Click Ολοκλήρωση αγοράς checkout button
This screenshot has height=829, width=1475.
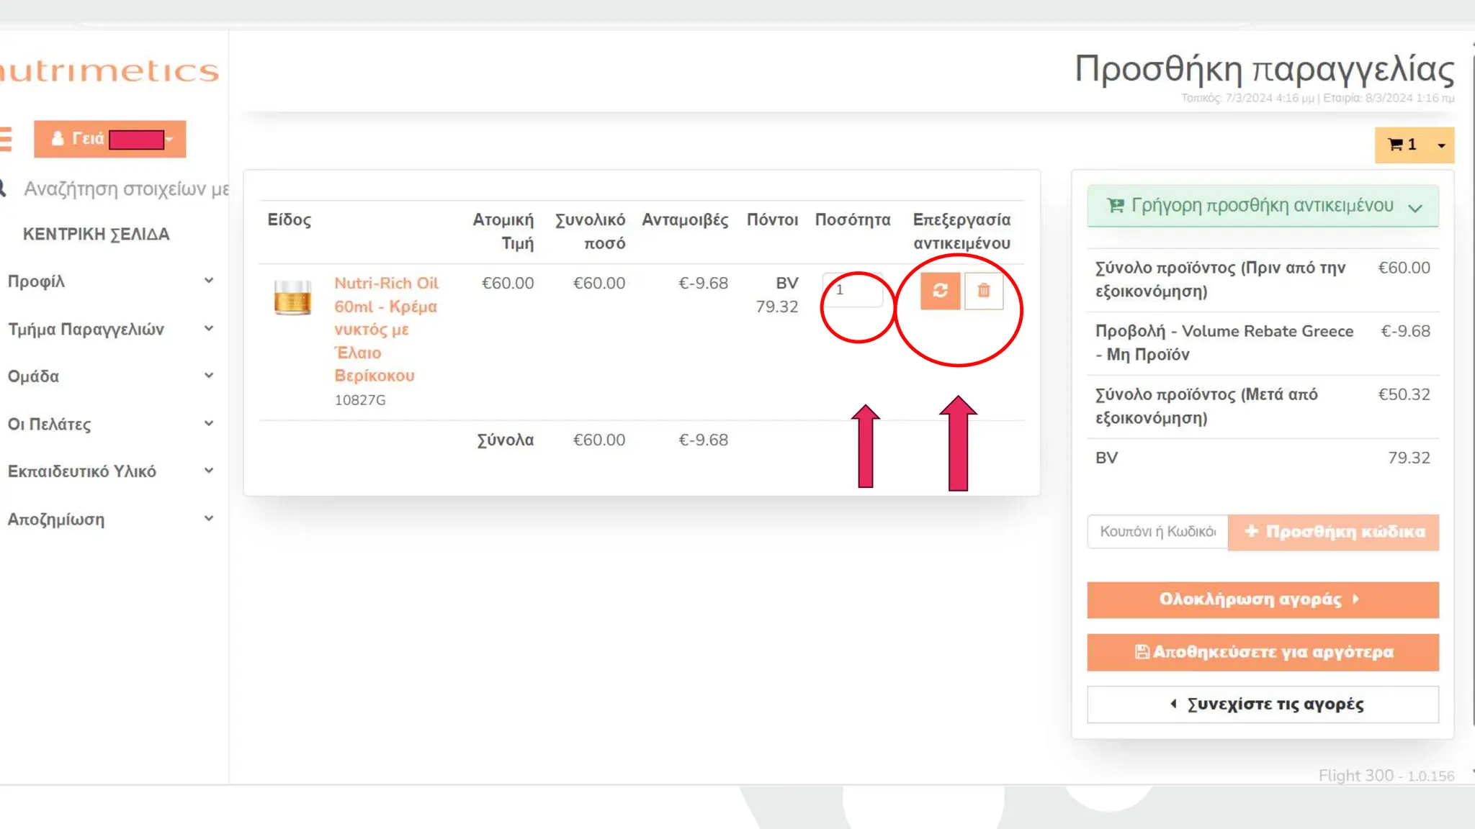[1263, 599]
